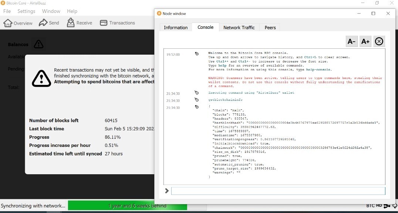The image size is (398, 213).
Task: Click the 'Synchronizing with network...' status text
Action: pyautogui.click(x=33, y=206)
